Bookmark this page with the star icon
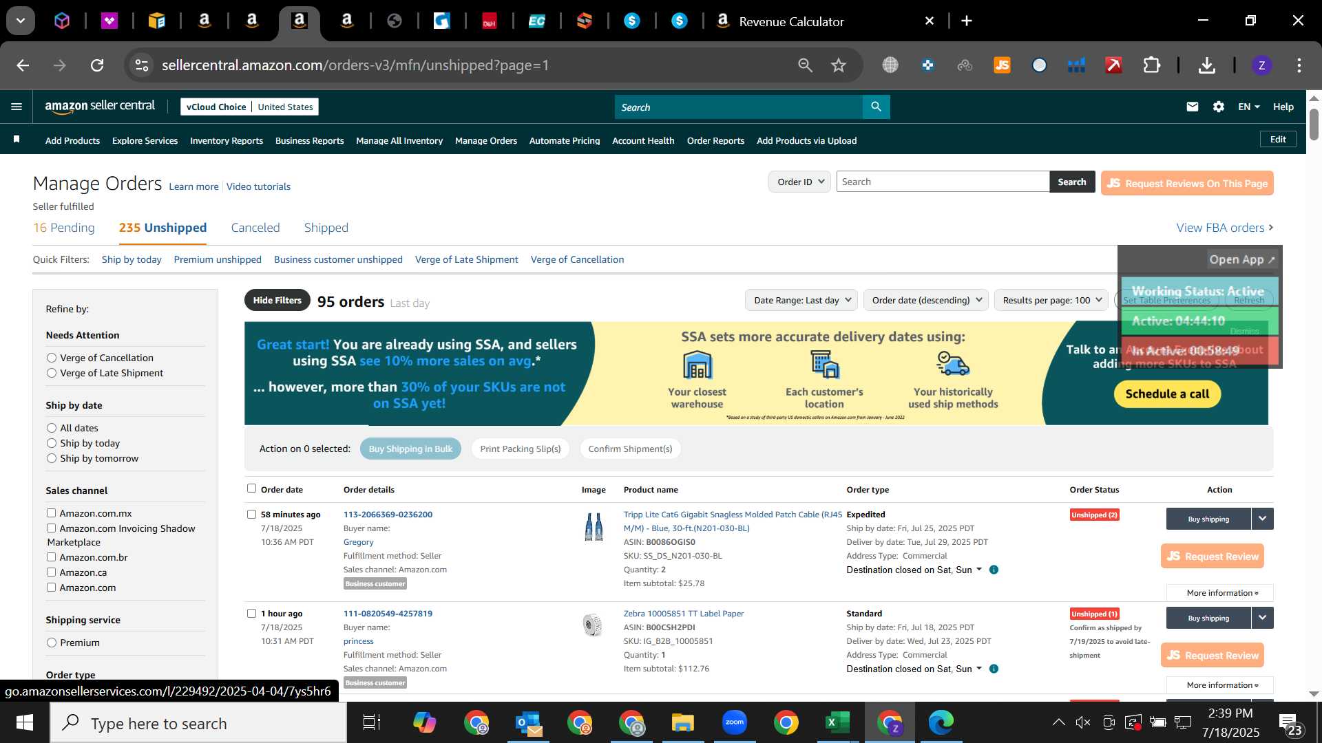 tap(838, 65)
